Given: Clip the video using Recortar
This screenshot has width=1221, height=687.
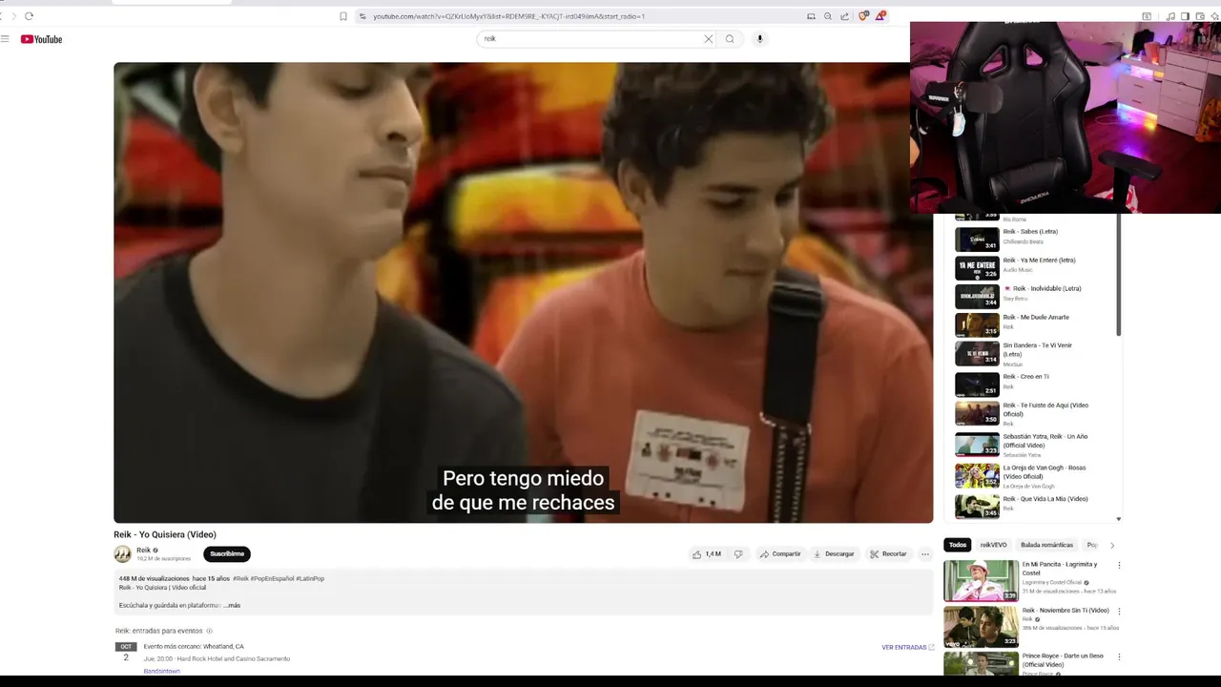Looking at the screenshot, I should [888, 553].
